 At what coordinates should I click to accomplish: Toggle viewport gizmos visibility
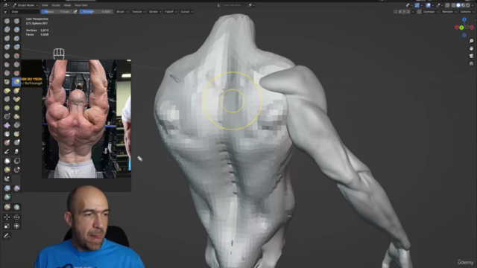(417, 5)
